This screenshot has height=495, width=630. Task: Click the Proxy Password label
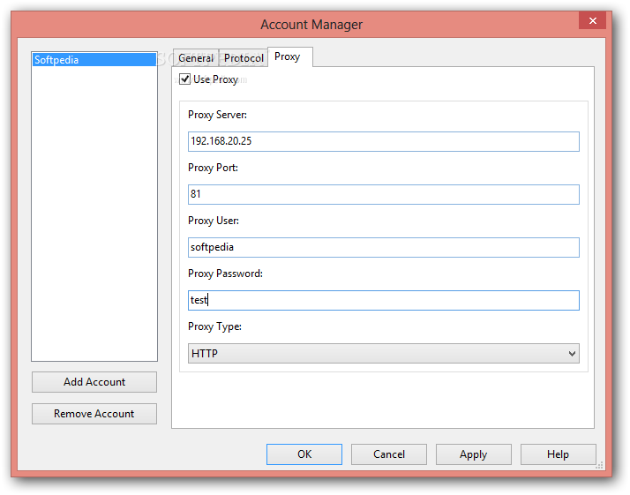point(225,274)
